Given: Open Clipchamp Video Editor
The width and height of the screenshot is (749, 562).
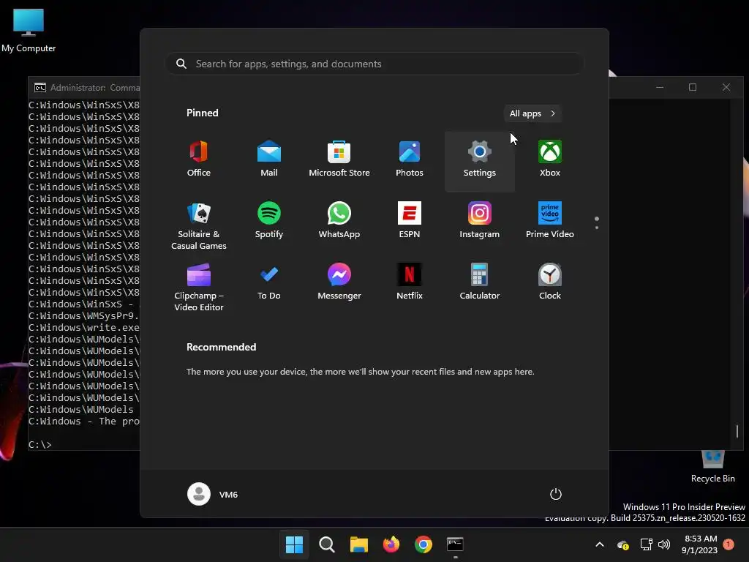Looking at the screenshot, I should click(x=199, y=288).
